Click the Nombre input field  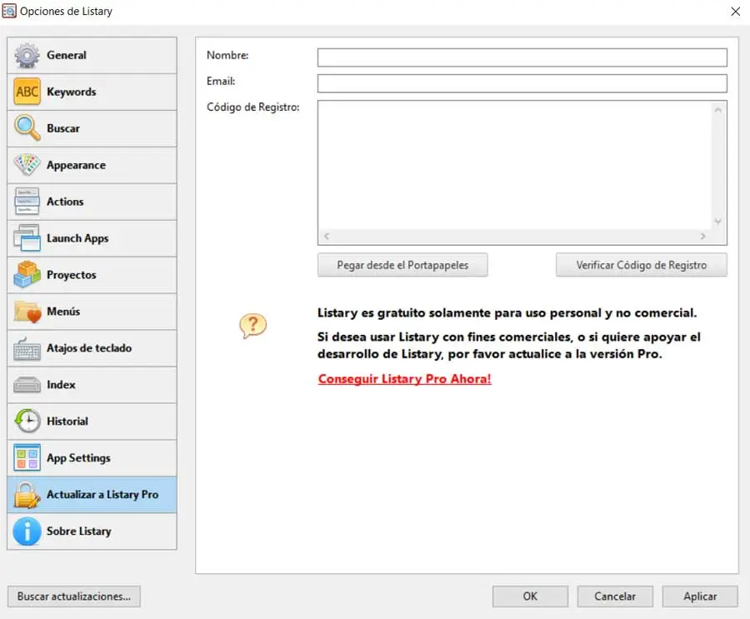coord(522,57)
